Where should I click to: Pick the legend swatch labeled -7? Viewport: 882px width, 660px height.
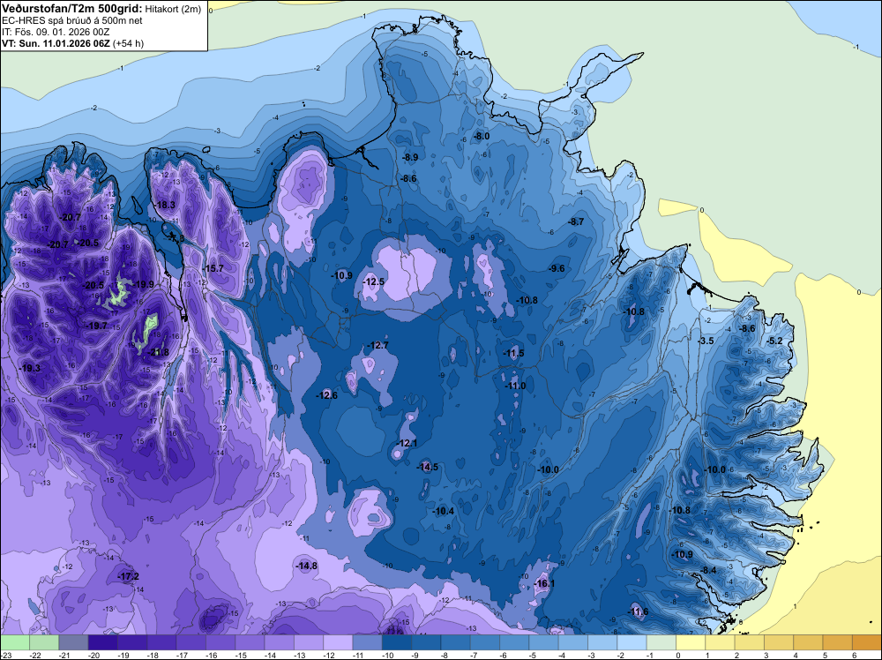(484, 642)
